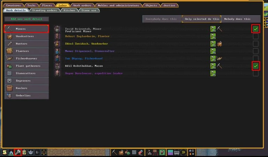The image size is (268, 157).
Task: Set mode to Everybody does this
Action: [162, 19]
